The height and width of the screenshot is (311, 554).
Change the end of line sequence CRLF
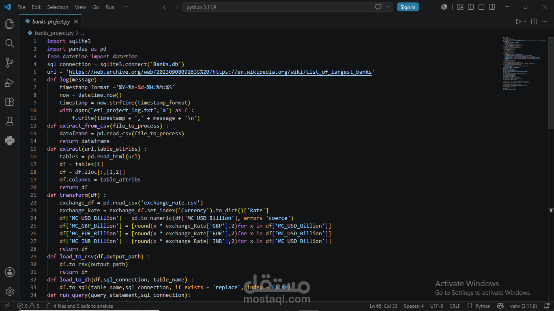[455, 306]
